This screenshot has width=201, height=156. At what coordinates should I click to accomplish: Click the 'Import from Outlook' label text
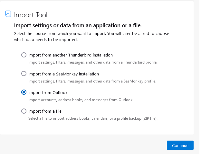pos(48,93)
